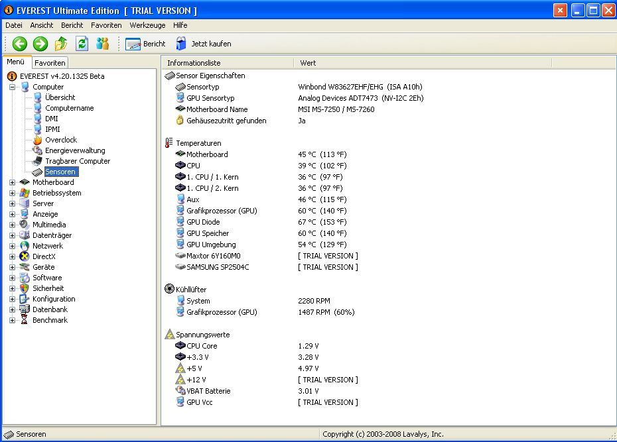Expand the Sicherheit tree node
Viewport: 617px width, 442px height.
click(12, 288)
